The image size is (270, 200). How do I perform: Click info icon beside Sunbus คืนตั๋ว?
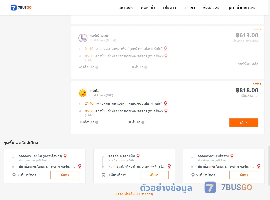(x=143, y=122)
